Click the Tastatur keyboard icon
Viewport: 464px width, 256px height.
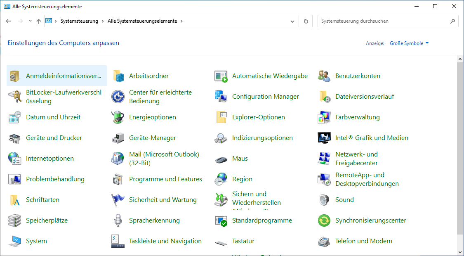(x=221, y=243)
